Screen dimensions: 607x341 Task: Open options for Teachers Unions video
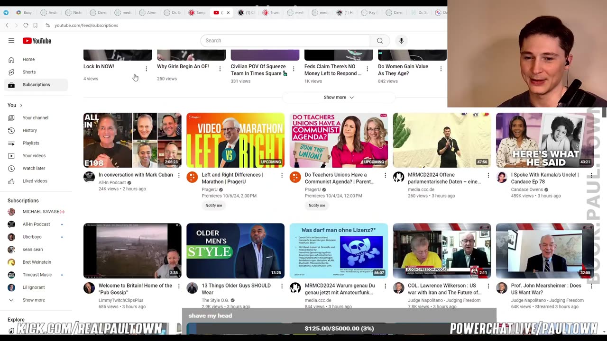tap(385, 175)
